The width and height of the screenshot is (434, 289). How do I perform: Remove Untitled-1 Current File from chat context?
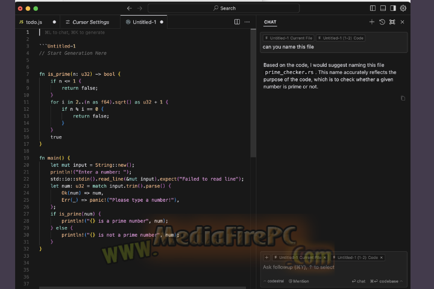pos(325,258)
